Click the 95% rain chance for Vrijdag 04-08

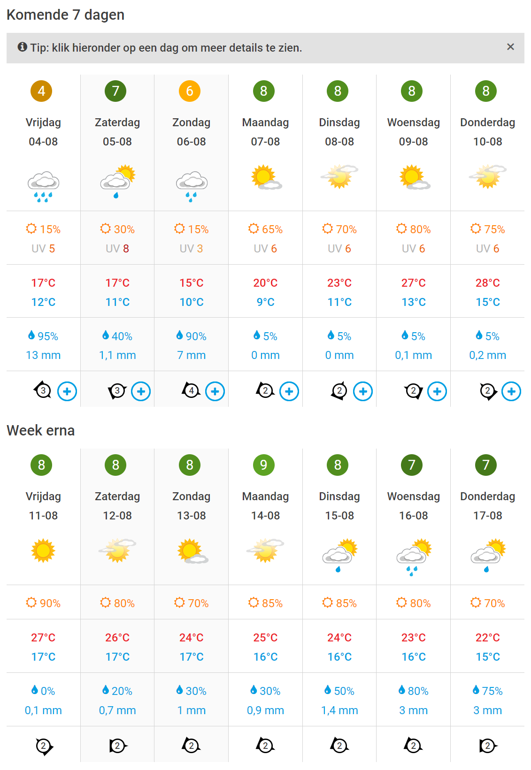(x=43, y=336)
